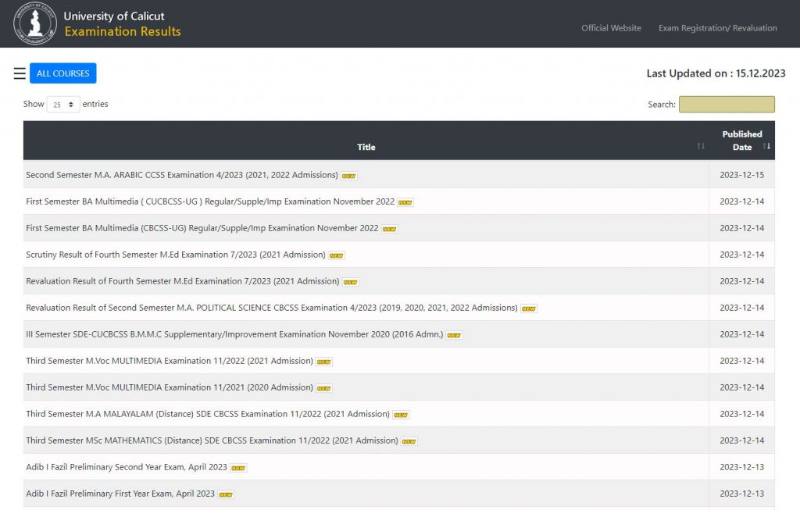
Task: Click NEW badge beside M.A. ARABIC result
Action: (x=349, y=176)
